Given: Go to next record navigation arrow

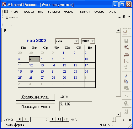Looking at the screenshot, I should [x=53, y=119].
